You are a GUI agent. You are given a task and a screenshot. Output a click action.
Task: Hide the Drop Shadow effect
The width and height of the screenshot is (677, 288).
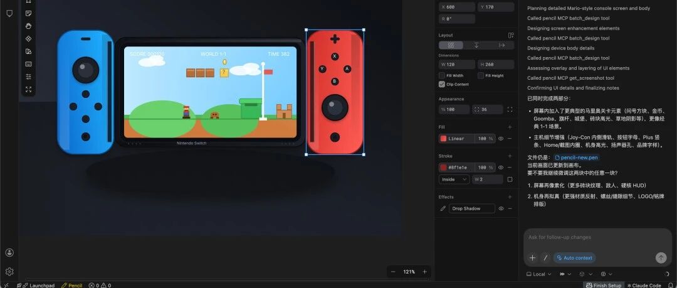[501, 208]
